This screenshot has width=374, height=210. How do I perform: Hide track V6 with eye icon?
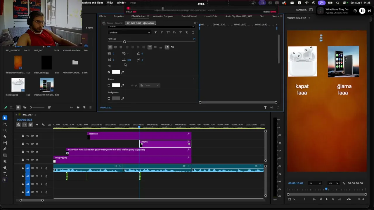coord(37,136)
